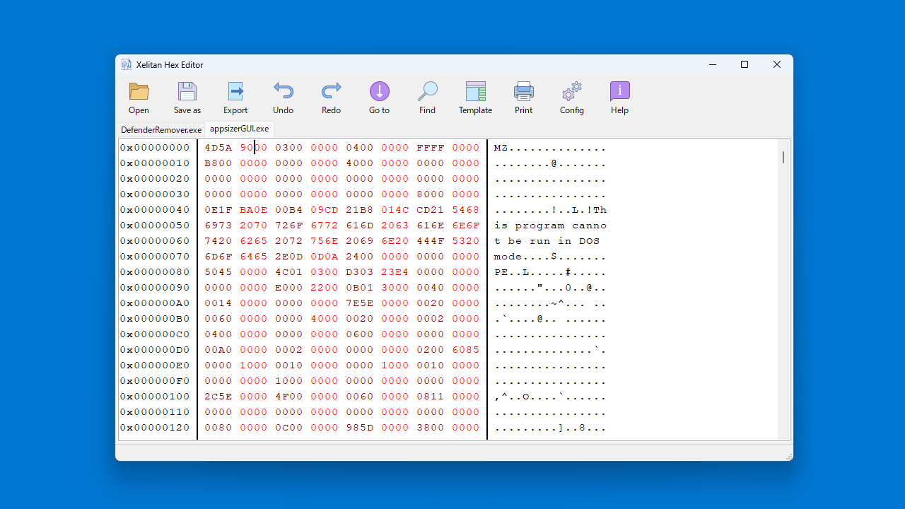Switch to DefenderRemover.exe tab
This screenshot has height=509, width=905.
(x=161, y=130)
